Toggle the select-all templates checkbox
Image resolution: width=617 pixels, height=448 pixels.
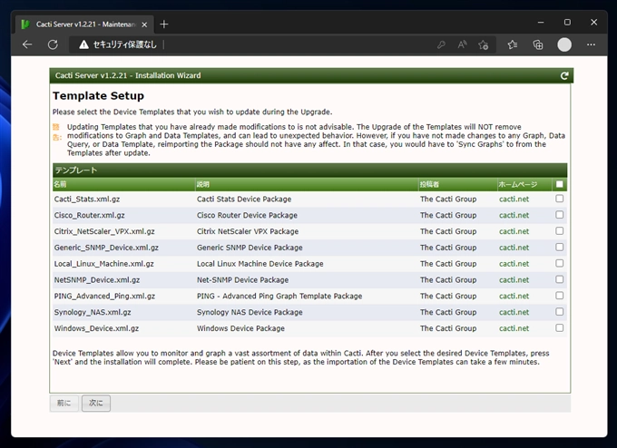click(559, 184)
